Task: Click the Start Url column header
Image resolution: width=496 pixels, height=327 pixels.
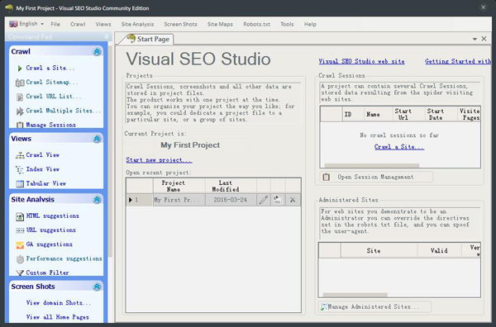Action: click(x=408, y=114)
